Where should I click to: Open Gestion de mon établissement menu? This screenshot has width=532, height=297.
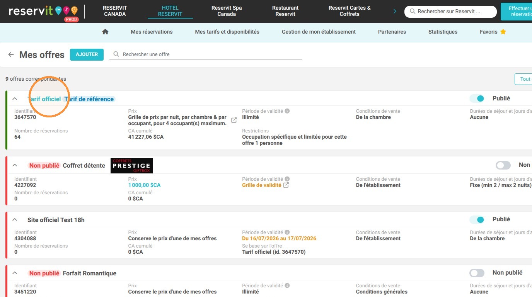pyautogui.click(x=319, y=32)
